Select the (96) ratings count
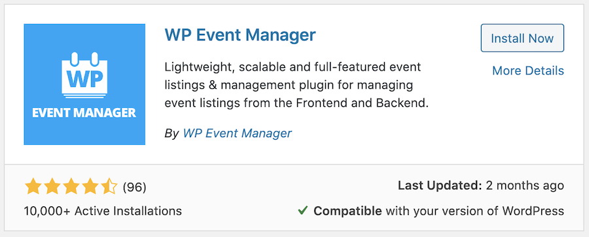 134,187
